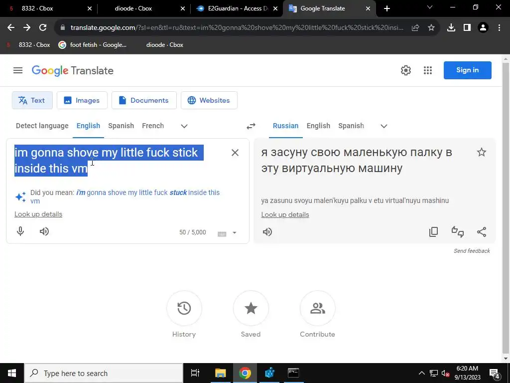The height and width of the screenshot is (383, 510).
Task: Click the Google Translate logo
Action: click(x=73, y=70)
